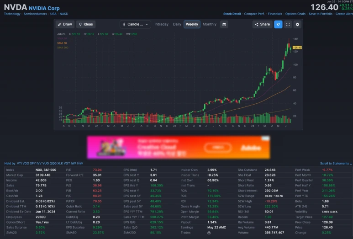Click the Insider Own label
This screenshot has width=353, height=239.
click(x=189, y=170)
